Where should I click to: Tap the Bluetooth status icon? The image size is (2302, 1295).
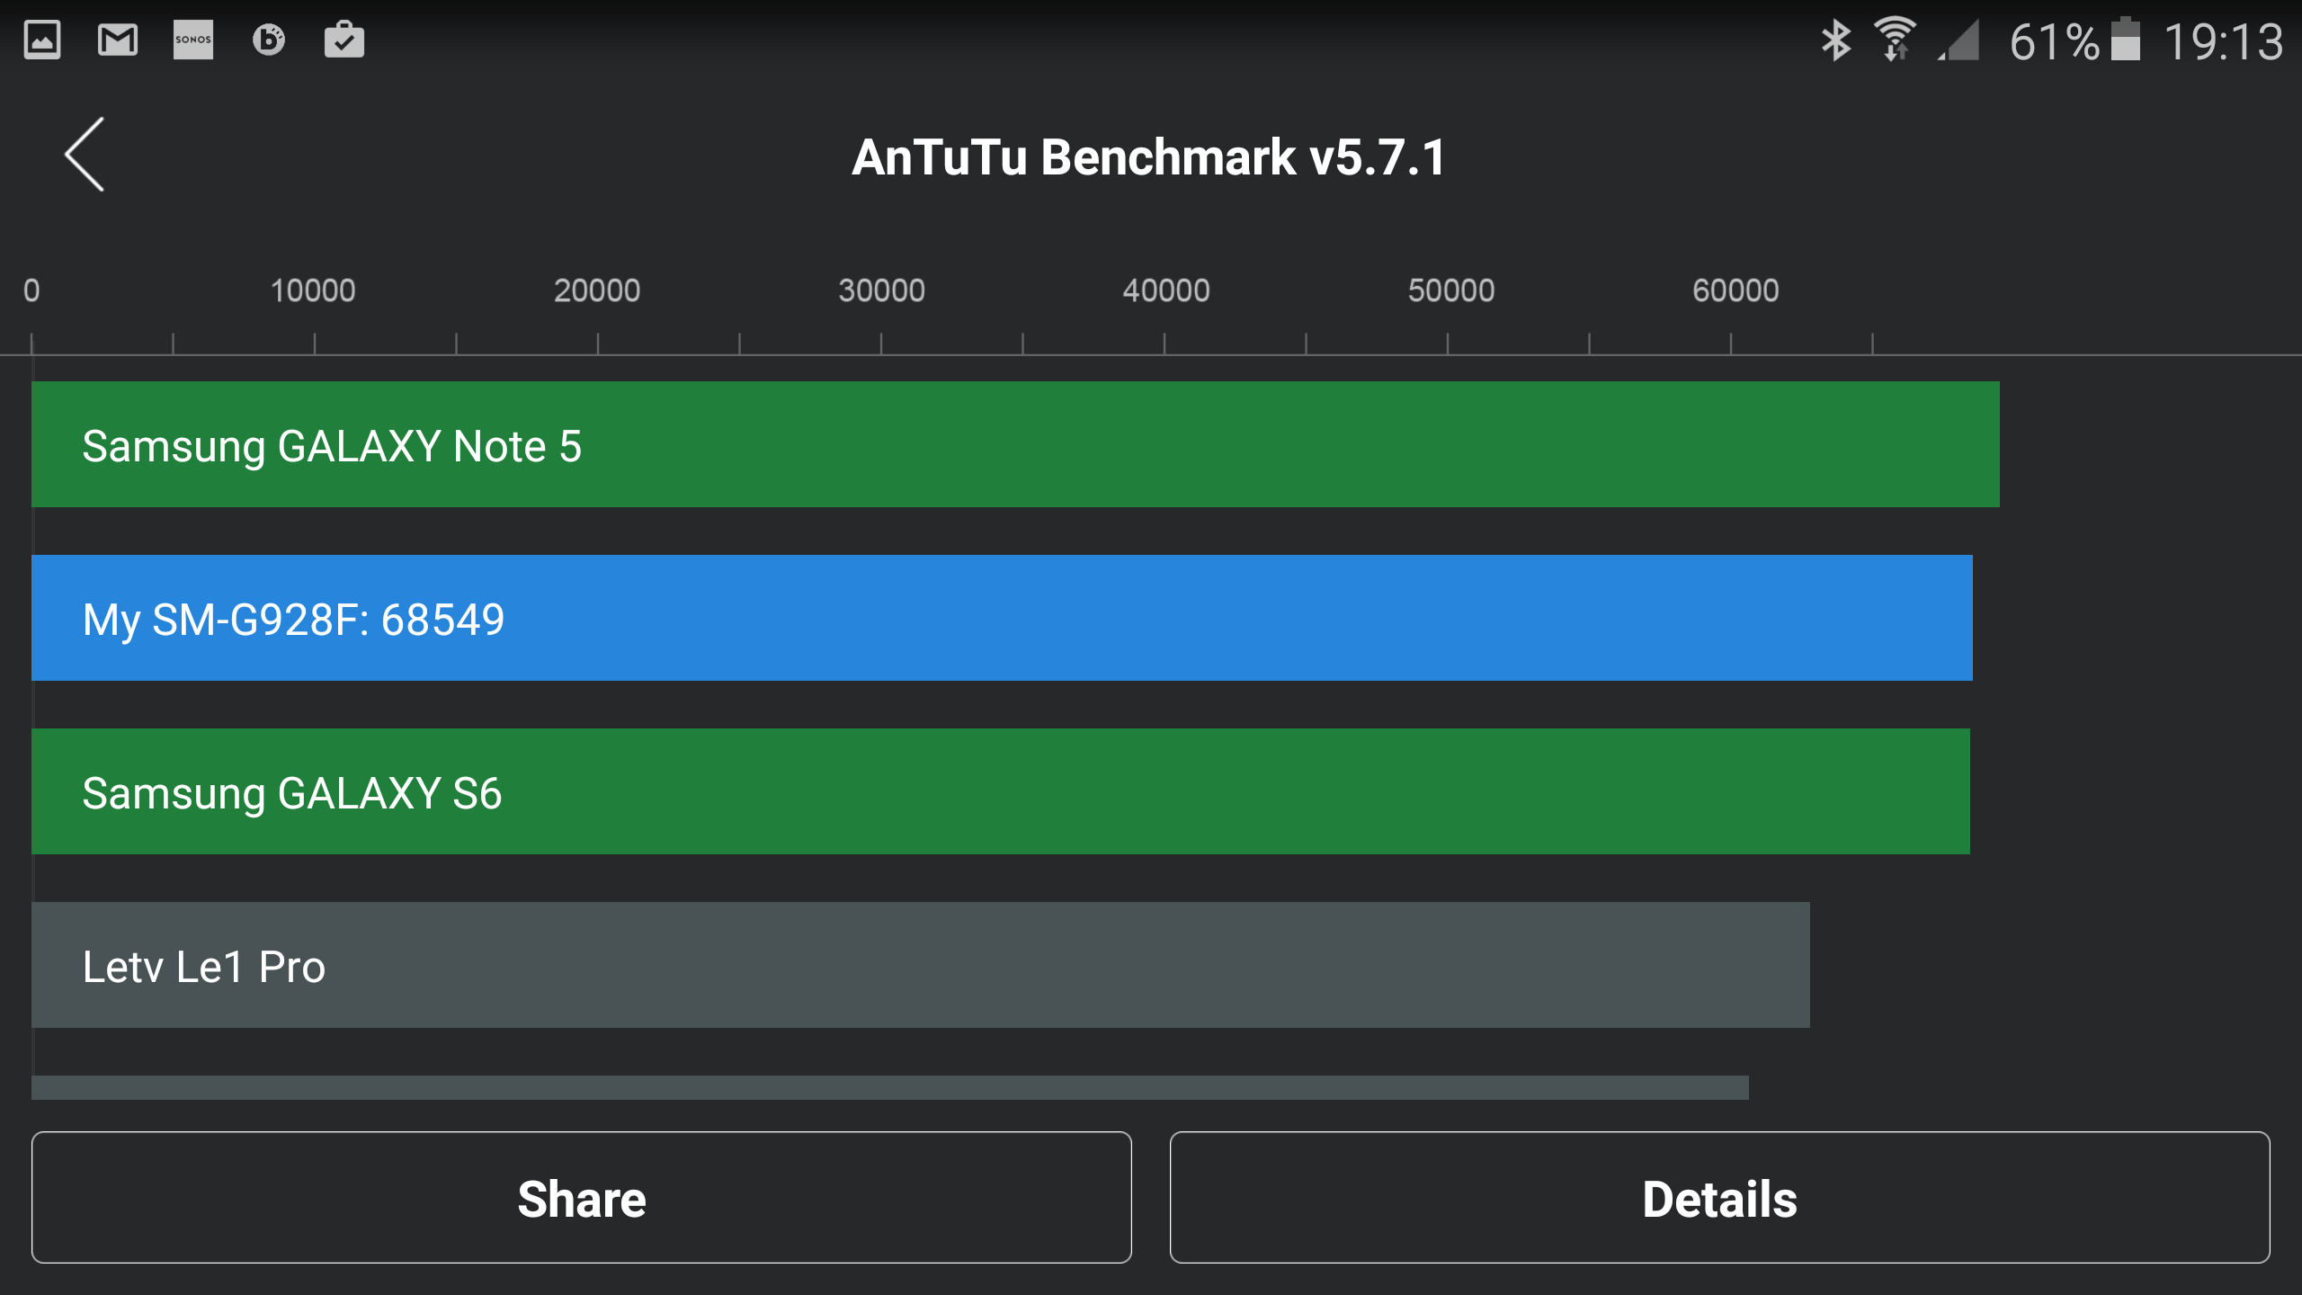pos(1836,40)
